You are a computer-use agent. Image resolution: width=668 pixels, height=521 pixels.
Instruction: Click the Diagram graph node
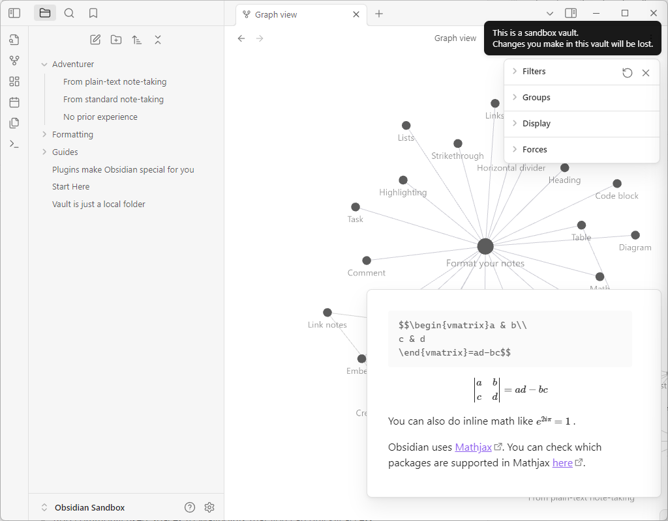pos(635,235)
